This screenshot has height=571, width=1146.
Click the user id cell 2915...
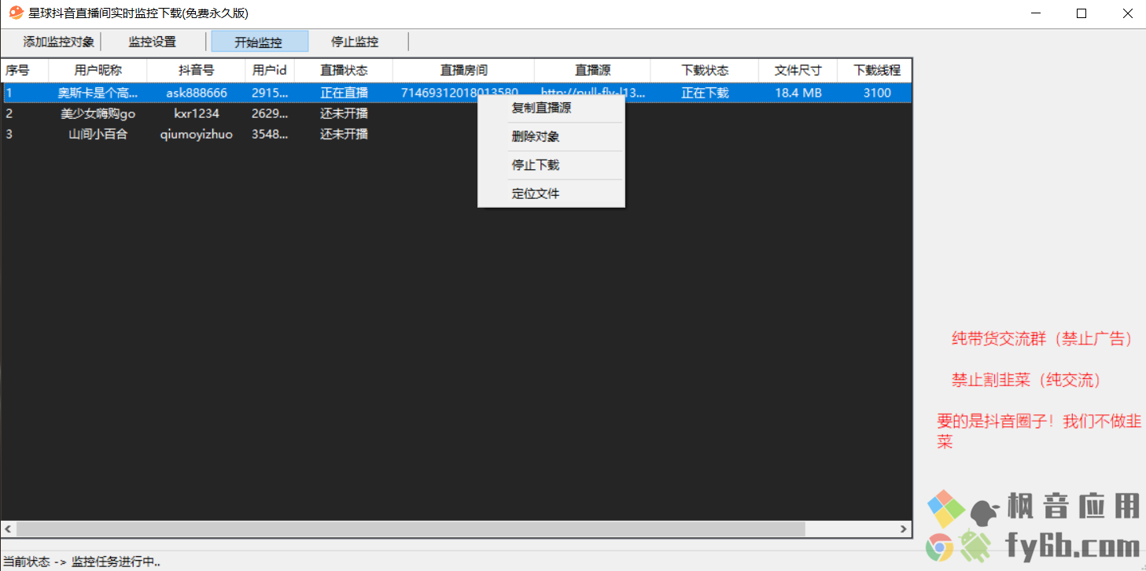270,93
